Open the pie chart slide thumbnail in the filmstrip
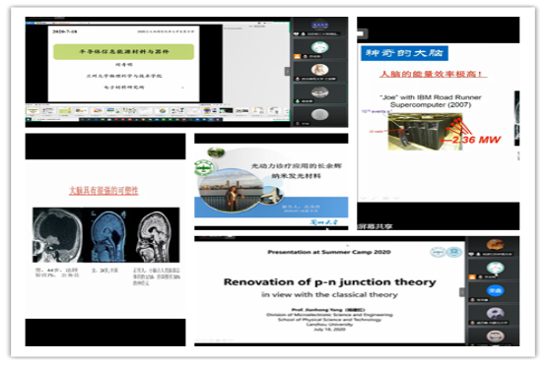The image size is (546, 365). tap(162, 111)
